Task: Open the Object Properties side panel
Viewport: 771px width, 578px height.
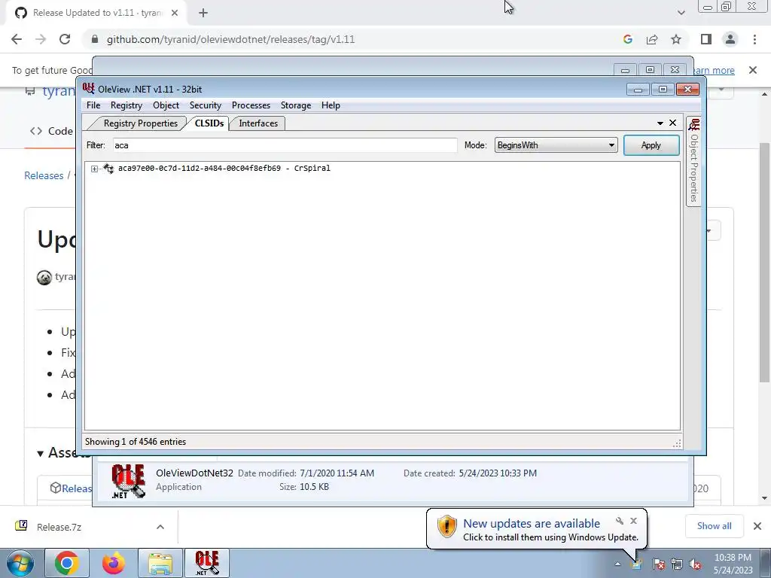Action: click(693, 162)
